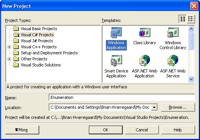Select the Windows Application template icon
200x140 pixels.
pyautogui.click(x=116, y=32)
